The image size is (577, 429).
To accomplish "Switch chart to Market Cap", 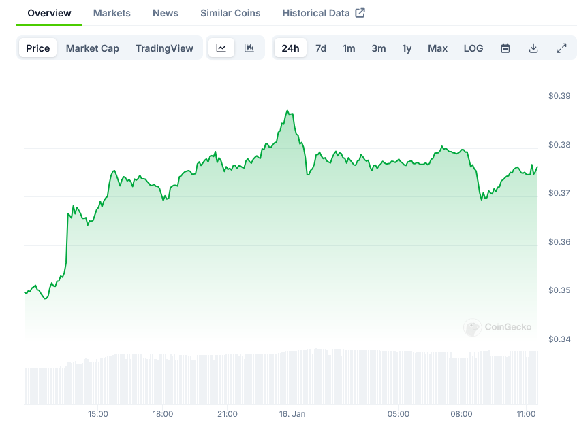I will click(93, 48).
